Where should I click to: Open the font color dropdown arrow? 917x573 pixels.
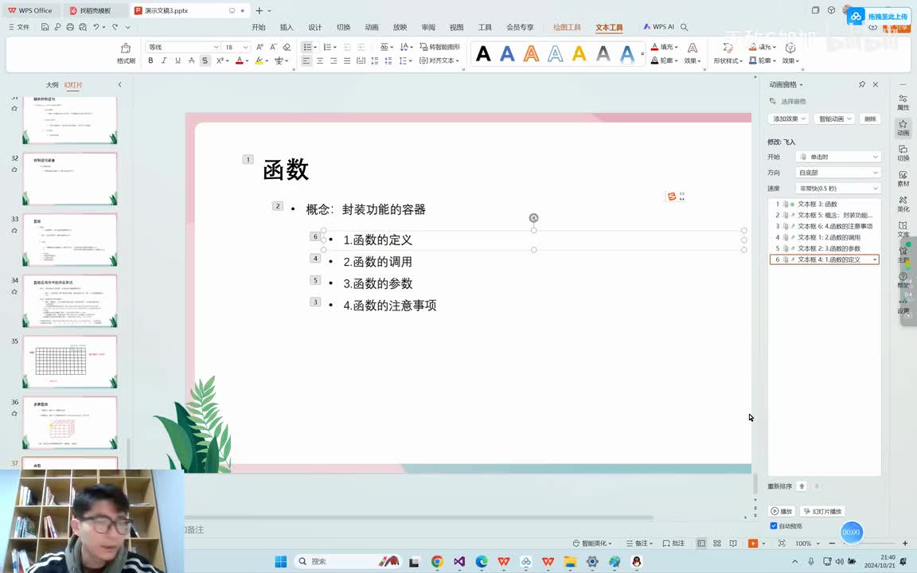pos(247,60)
